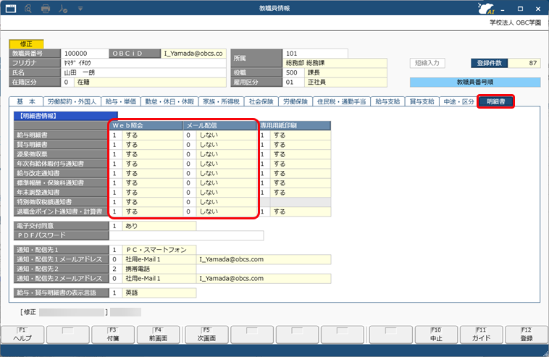
Task: Open the 住民税・通勤手当 tab
Action: [341, 101]
